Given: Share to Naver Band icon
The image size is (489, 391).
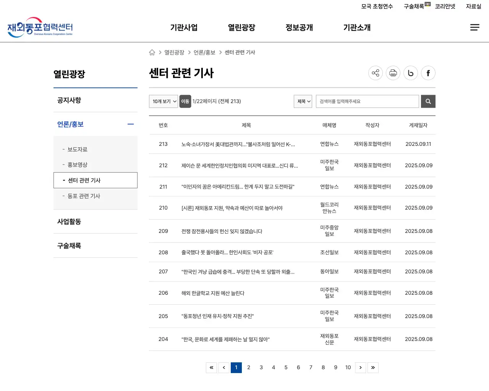Looking at the screenshot, I should [411, 73].
